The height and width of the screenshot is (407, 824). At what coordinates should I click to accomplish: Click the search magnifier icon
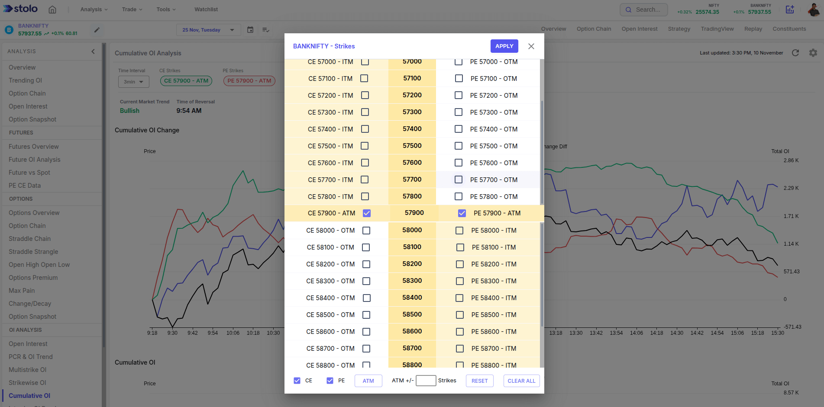629,9
